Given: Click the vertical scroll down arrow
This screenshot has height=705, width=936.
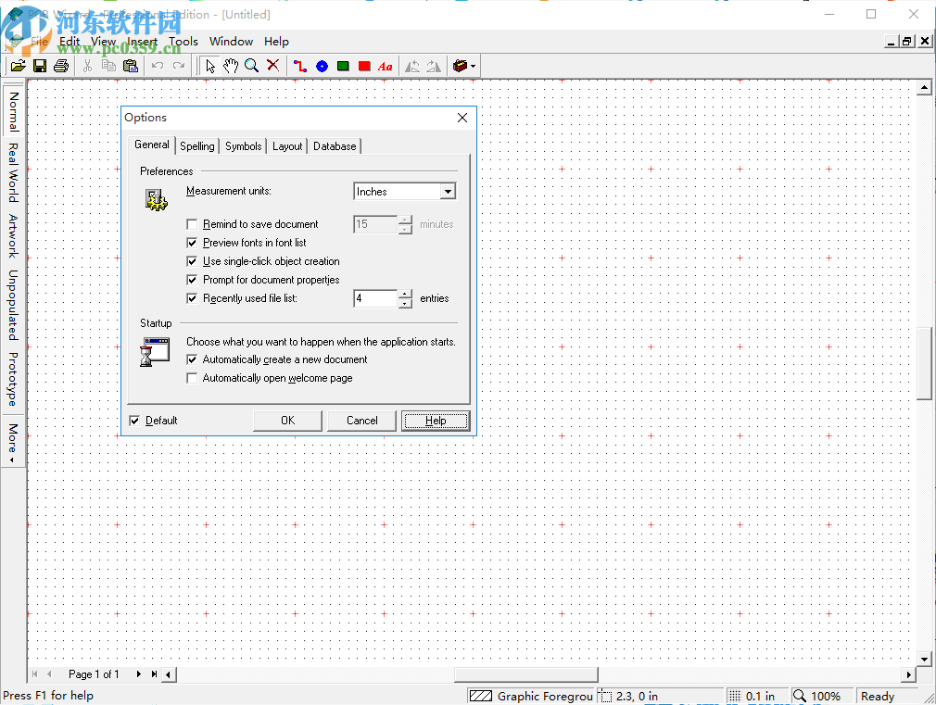Looking at the screenshot, I should [924, 660].
